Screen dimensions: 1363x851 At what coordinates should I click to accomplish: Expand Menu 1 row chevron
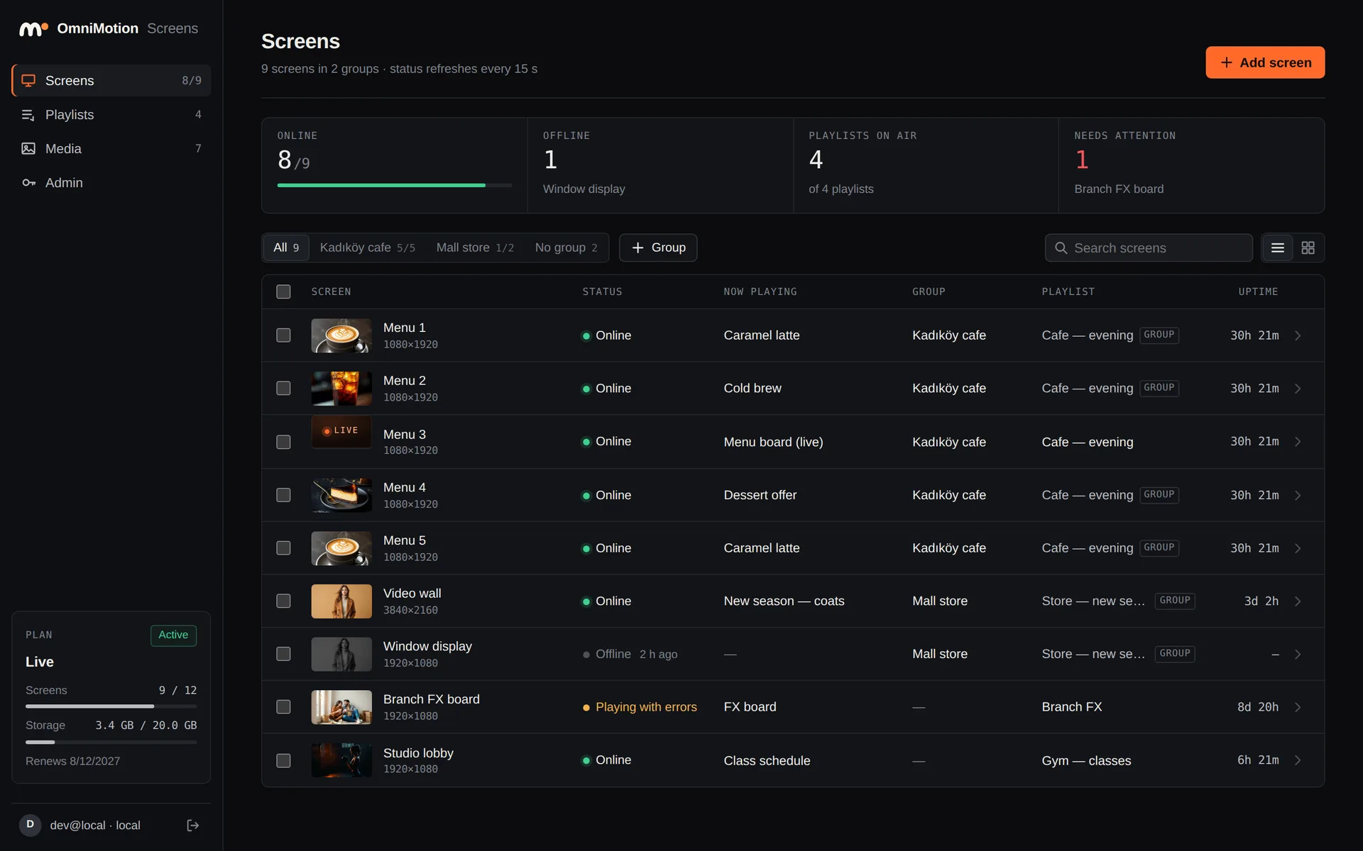click(x=1298, y=335)
